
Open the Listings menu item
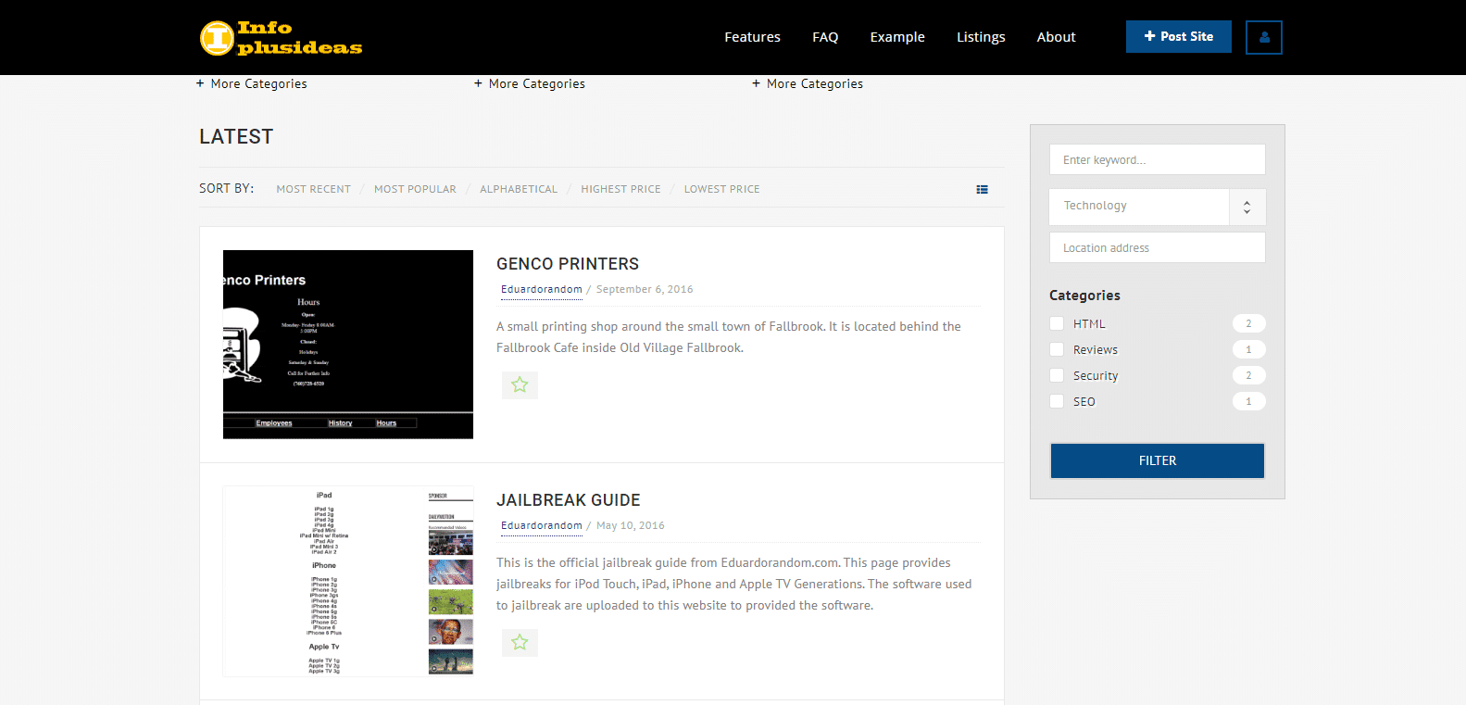[981, 37]
